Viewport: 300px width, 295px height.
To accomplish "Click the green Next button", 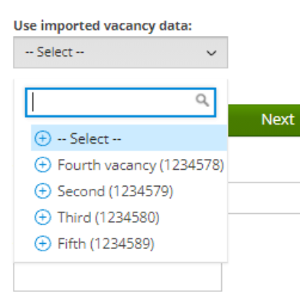I will tap(264, 120).
